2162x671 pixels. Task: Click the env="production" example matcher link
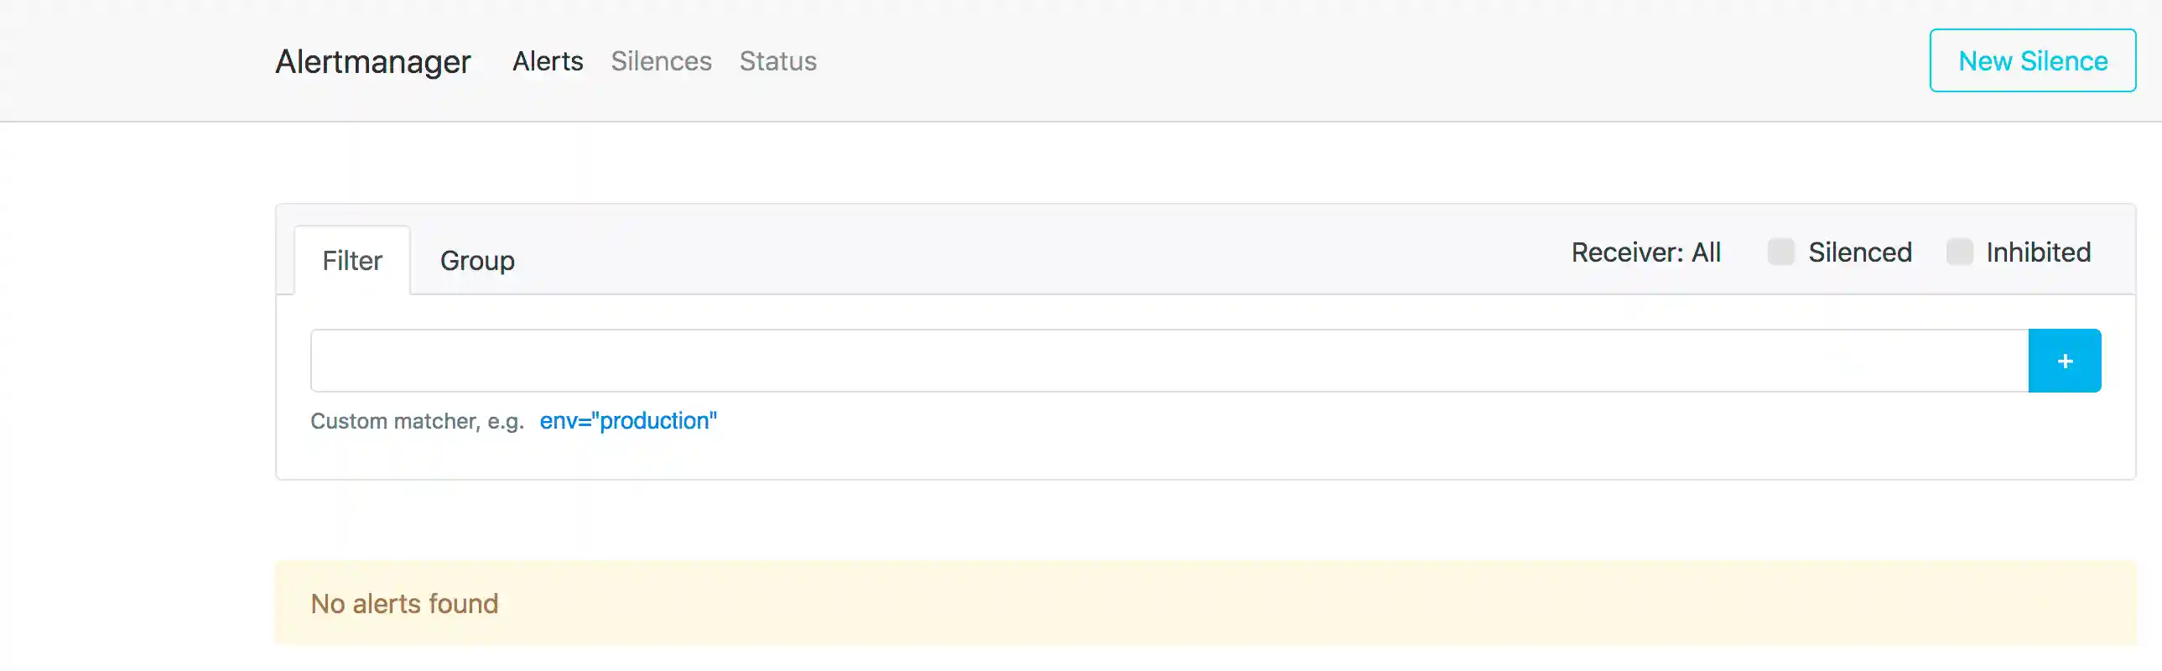click(628, 421)
